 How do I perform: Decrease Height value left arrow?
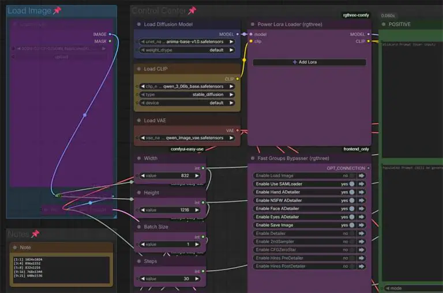point(143,210)
